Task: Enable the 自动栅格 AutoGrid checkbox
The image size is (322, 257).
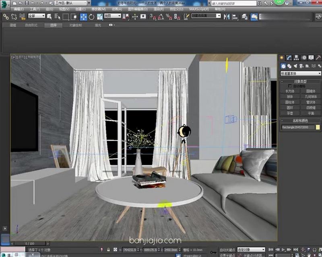Action: (x=289, y=86)
